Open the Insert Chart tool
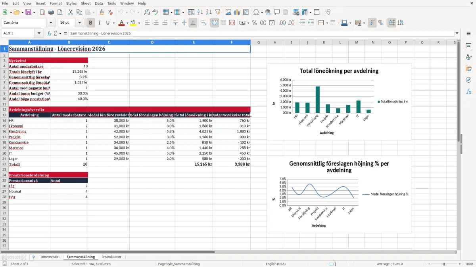The height and width of the screenshot is (267, 476). point(237,12)
